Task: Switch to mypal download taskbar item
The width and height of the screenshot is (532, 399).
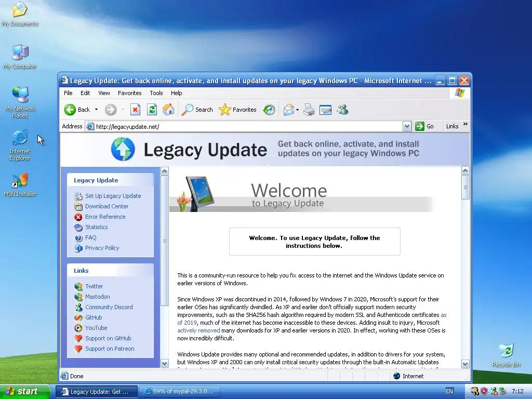Action: tap(180, 391)
